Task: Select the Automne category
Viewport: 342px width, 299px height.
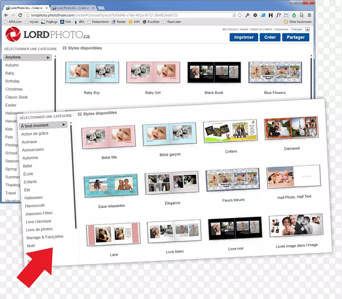Action: (x=30, y=158)
